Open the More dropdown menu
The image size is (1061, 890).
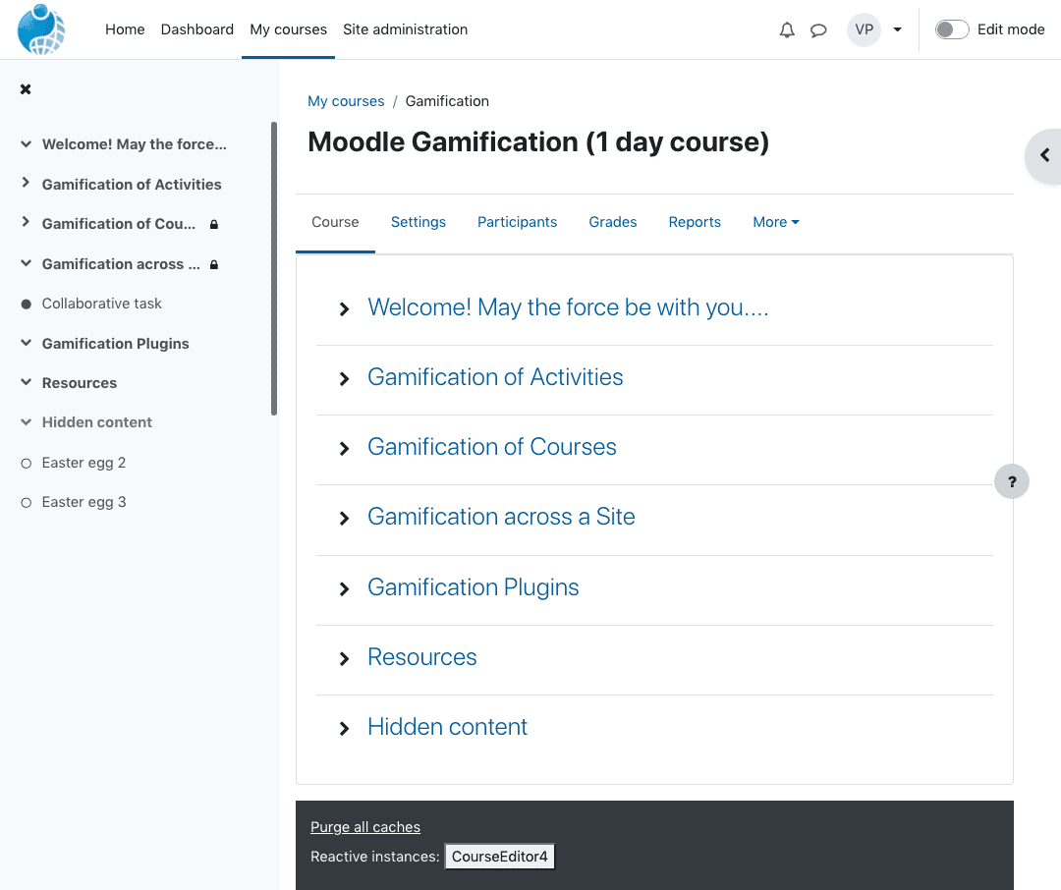click(x=775, y=222)
